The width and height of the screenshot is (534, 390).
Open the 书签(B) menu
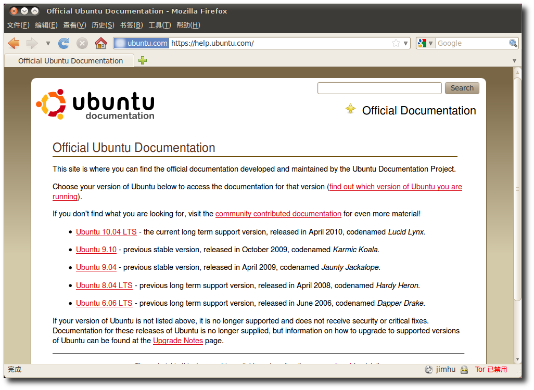[x=132, y=25]
